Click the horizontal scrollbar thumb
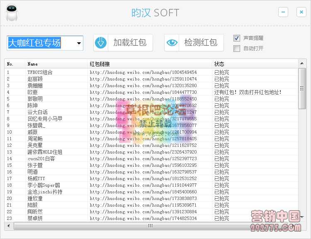Viewport: 311px width, 239px height. pyautogui.click(x=150, y=226)
